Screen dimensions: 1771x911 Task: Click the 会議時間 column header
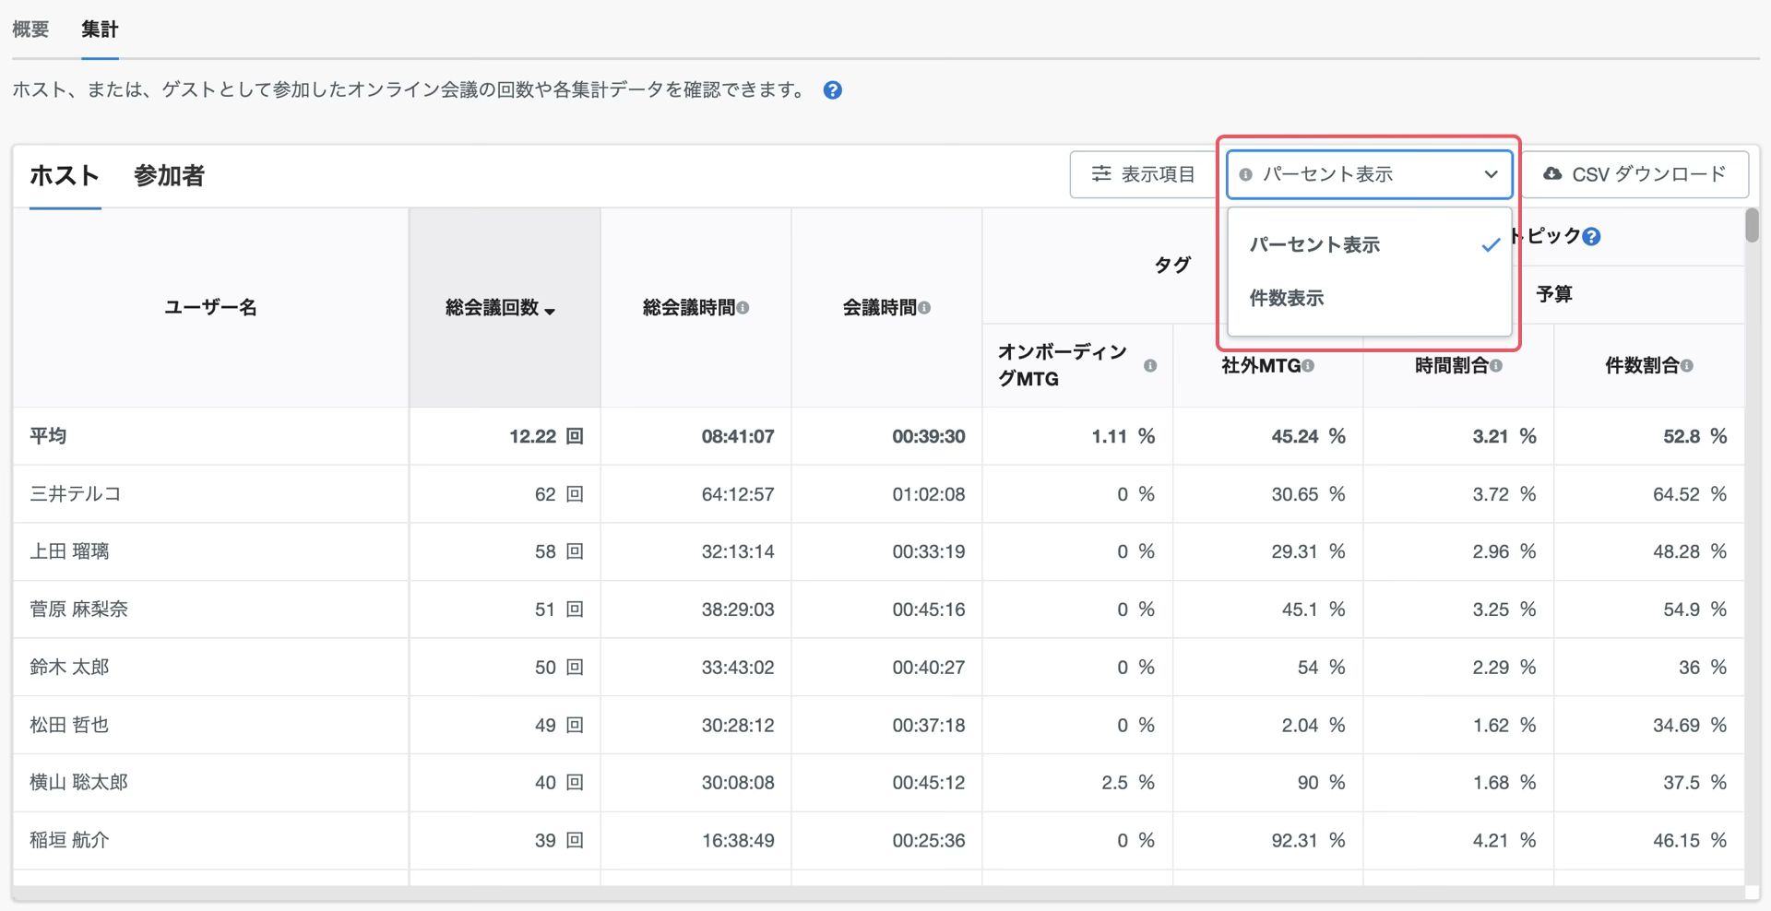click(x=886, y=308)
